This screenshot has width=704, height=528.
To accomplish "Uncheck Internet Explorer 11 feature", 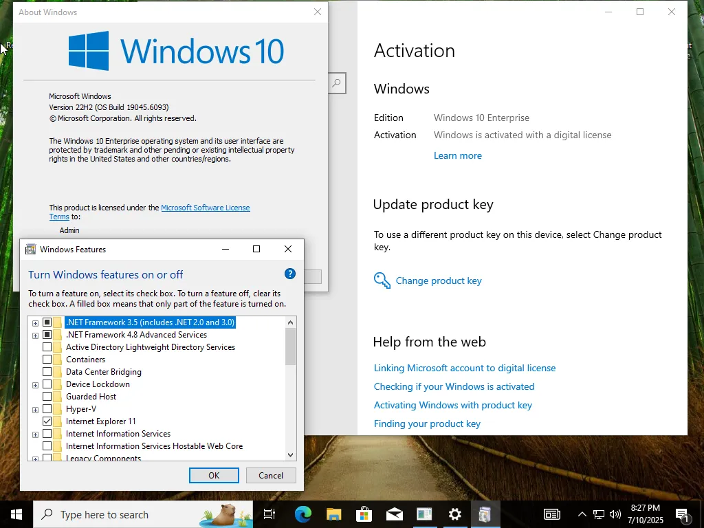I will coord(47,421).
